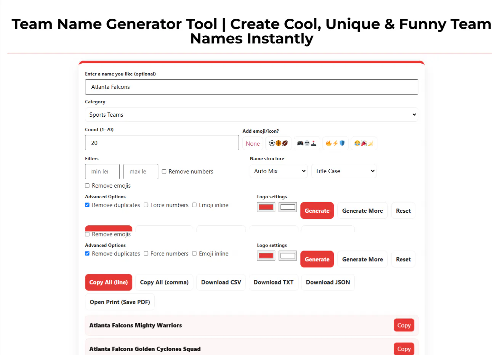Image resolution: width=492 pixels, height=355 pixels.
Task: Open the Auto Mix name structure dropdown
Action: pos(279,171)
